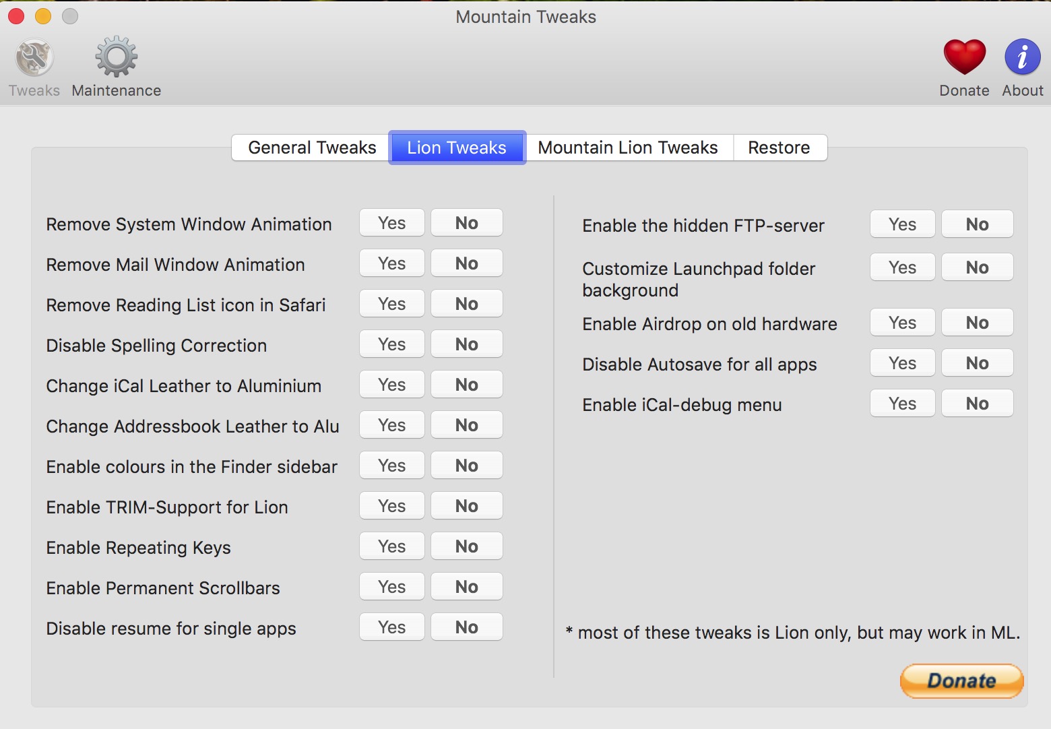Viewport: 1051px width, 729px height.
Task: Choose Yes for Disable Spelling Correction
Action: point(392,344)
